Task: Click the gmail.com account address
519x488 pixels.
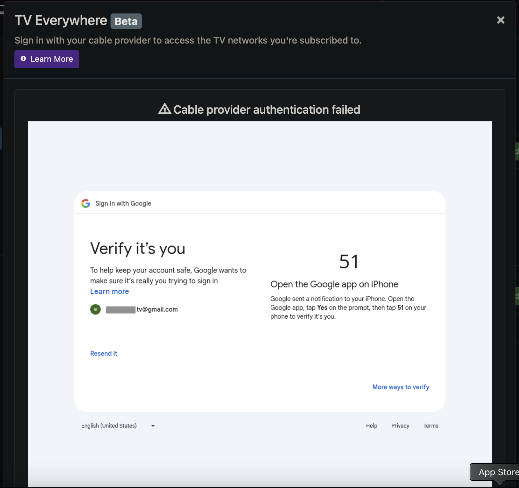Action: click(157, 309)
